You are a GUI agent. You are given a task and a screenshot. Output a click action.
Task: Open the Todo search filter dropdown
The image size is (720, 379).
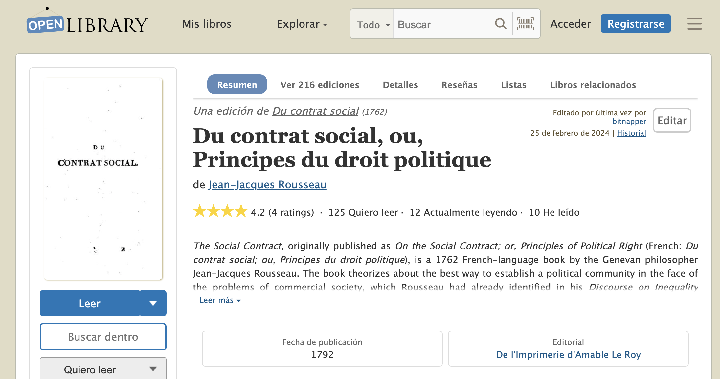coord(372,24)
